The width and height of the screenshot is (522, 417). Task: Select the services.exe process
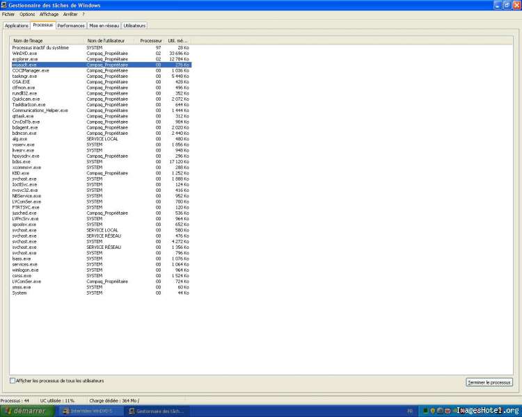point(101,264)
